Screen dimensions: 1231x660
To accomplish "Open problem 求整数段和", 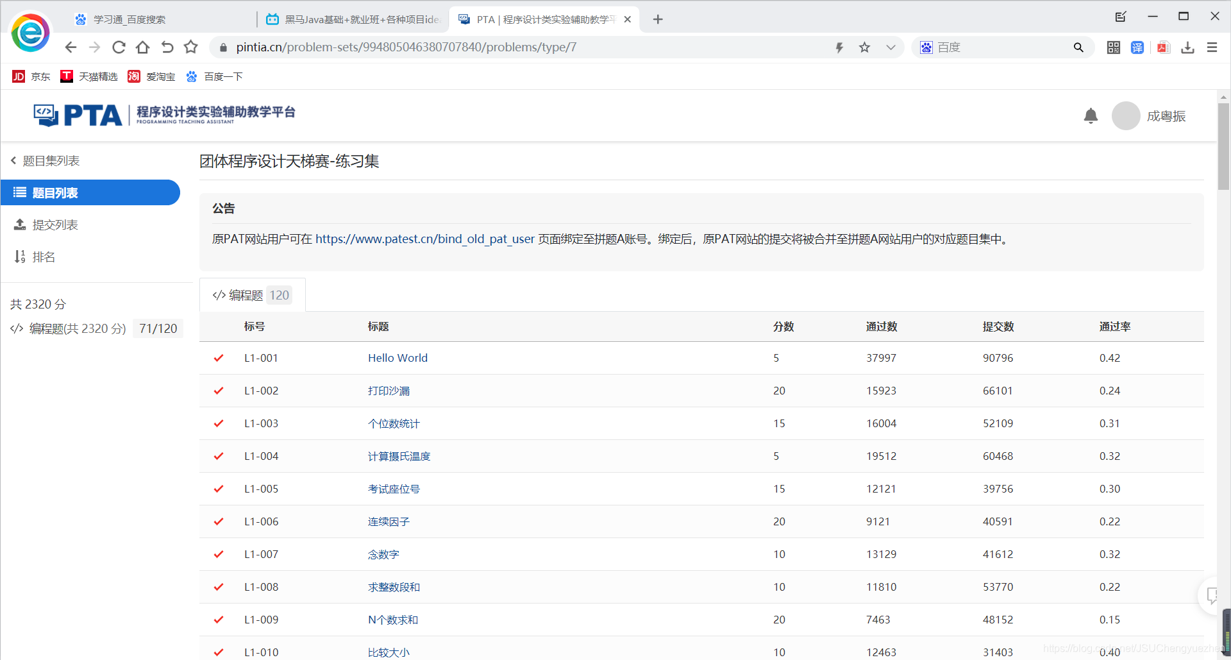I will point(394,587).
